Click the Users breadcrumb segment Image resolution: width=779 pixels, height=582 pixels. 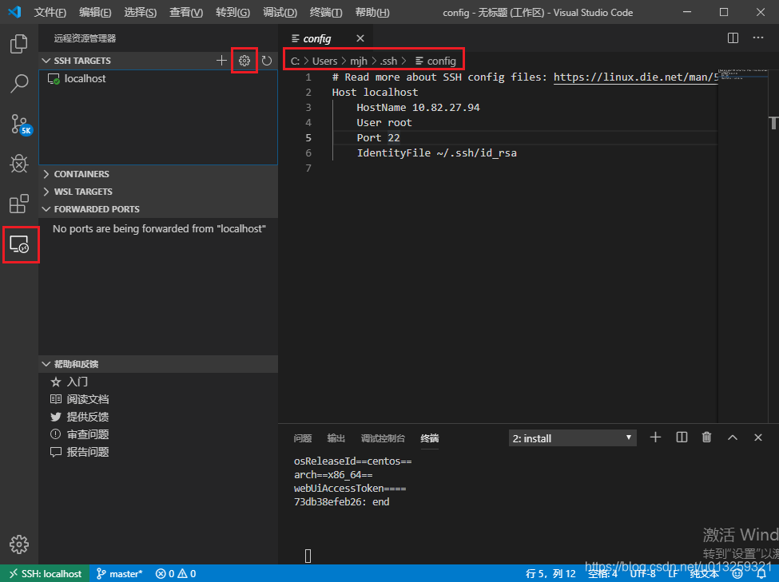click(325, 61)
